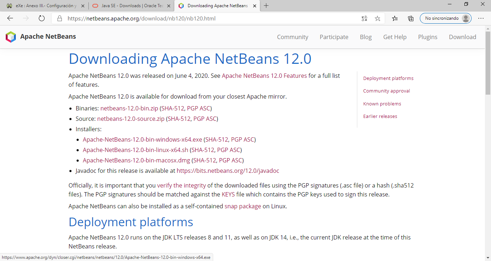Open the Collections icon
Screen dimensions: 491x261
(x=411, y=18)
